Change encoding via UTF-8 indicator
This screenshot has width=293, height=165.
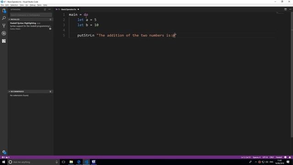265,157
